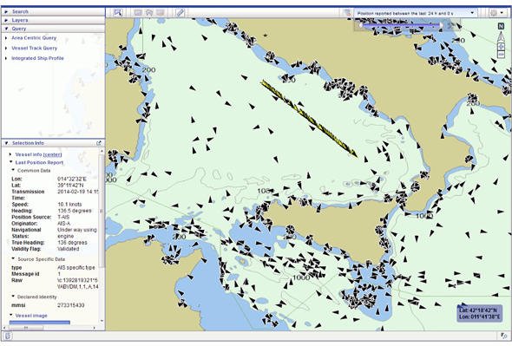Click the blue vessel image thumbnail bar
Image resolution: width=512 pixels, height=346 pixels.
point(40,323)
